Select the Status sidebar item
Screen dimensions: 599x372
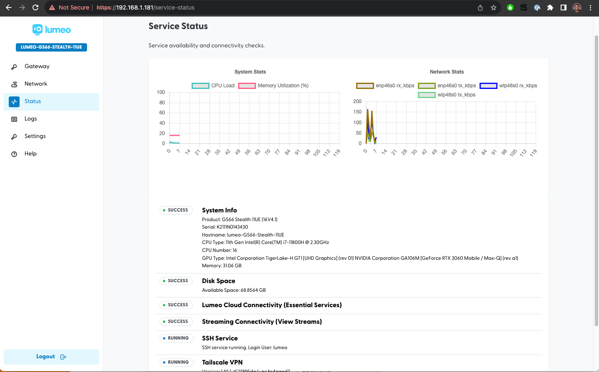pos(51,101)
